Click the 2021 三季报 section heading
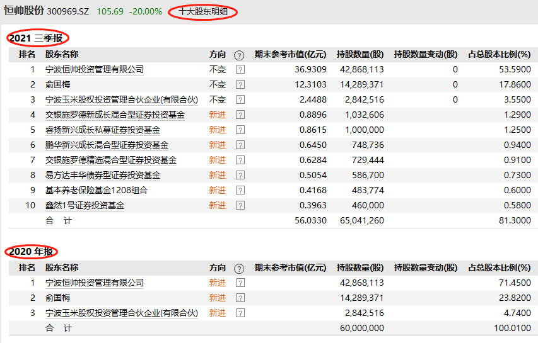The image size is (538, 343). 36,38
